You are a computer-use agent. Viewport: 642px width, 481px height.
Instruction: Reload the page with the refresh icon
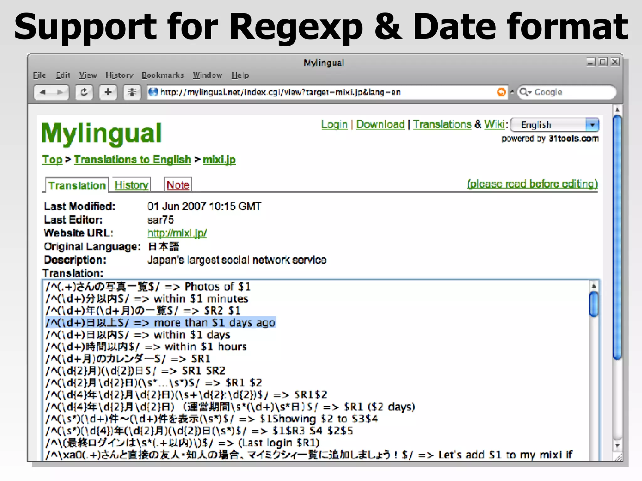tap(84, 92)
